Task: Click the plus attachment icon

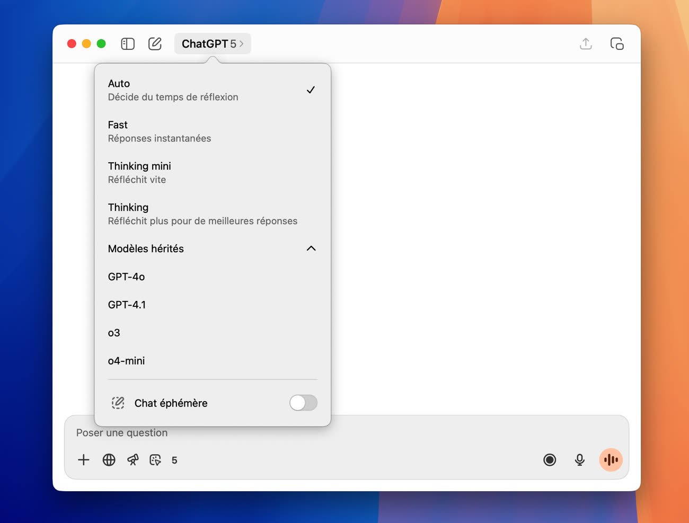Action: [84, 460]
